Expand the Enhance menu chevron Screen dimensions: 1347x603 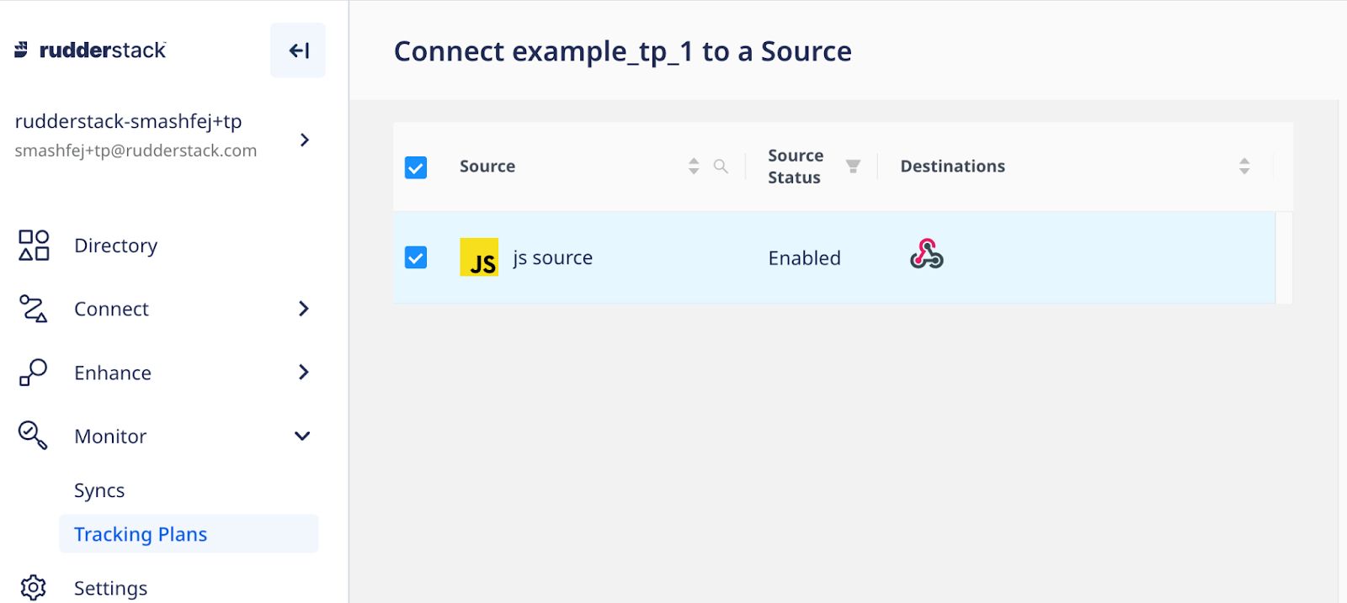(304, 372)
